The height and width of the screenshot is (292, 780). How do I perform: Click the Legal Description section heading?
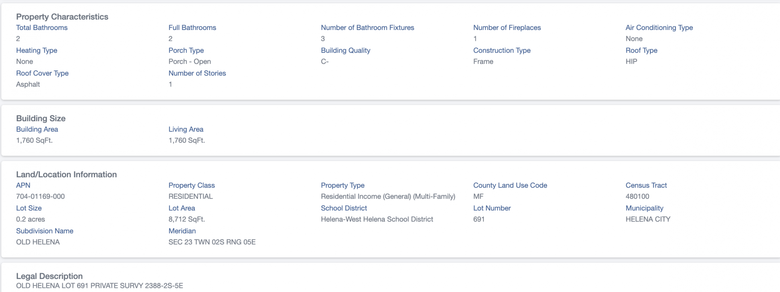49,276
